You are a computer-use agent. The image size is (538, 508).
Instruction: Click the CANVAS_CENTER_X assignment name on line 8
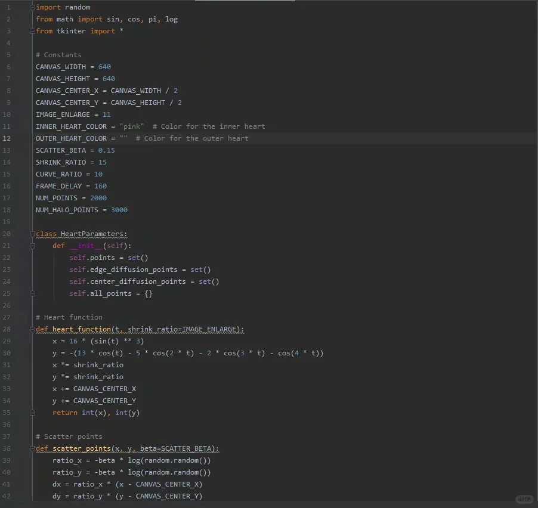(x=67, y=91)
